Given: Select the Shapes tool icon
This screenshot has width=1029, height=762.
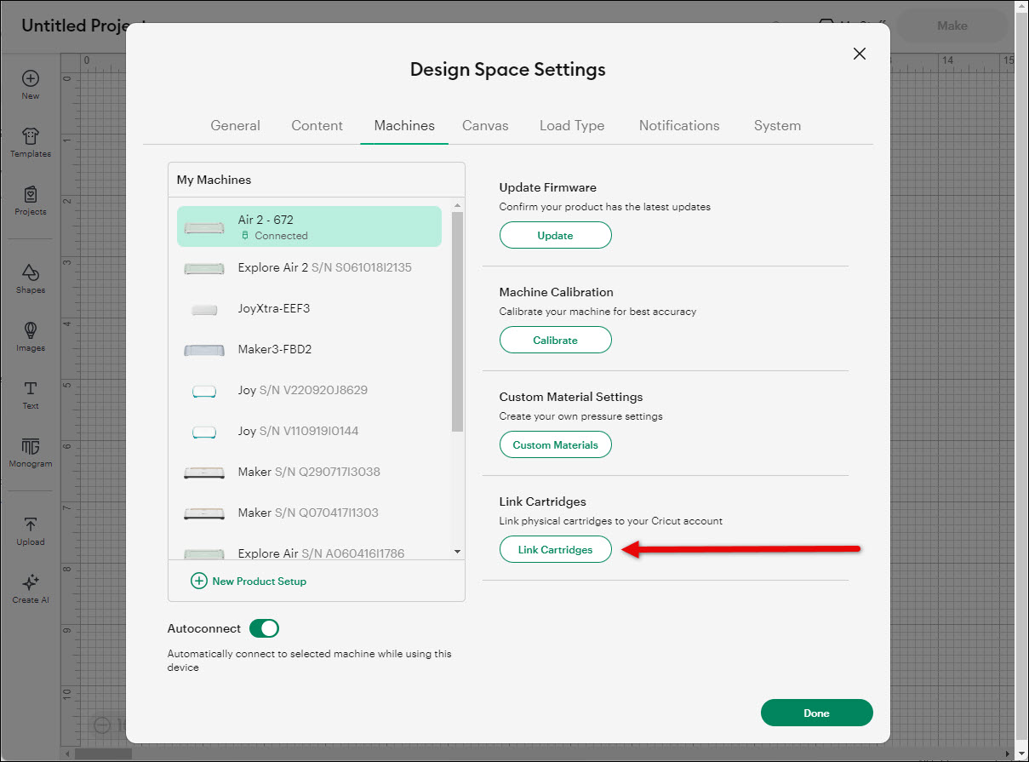Looking at the screenshot, I should click(31, 273).
